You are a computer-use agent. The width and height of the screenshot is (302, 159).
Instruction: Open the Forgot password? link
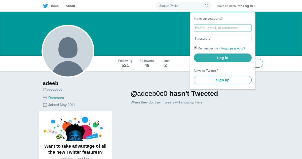click(x=233, y=48)
